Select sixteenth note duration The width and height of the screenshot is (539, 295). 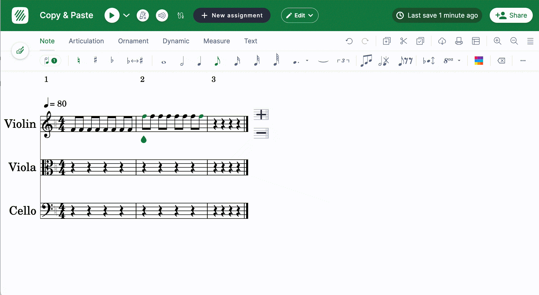(237, 61)
